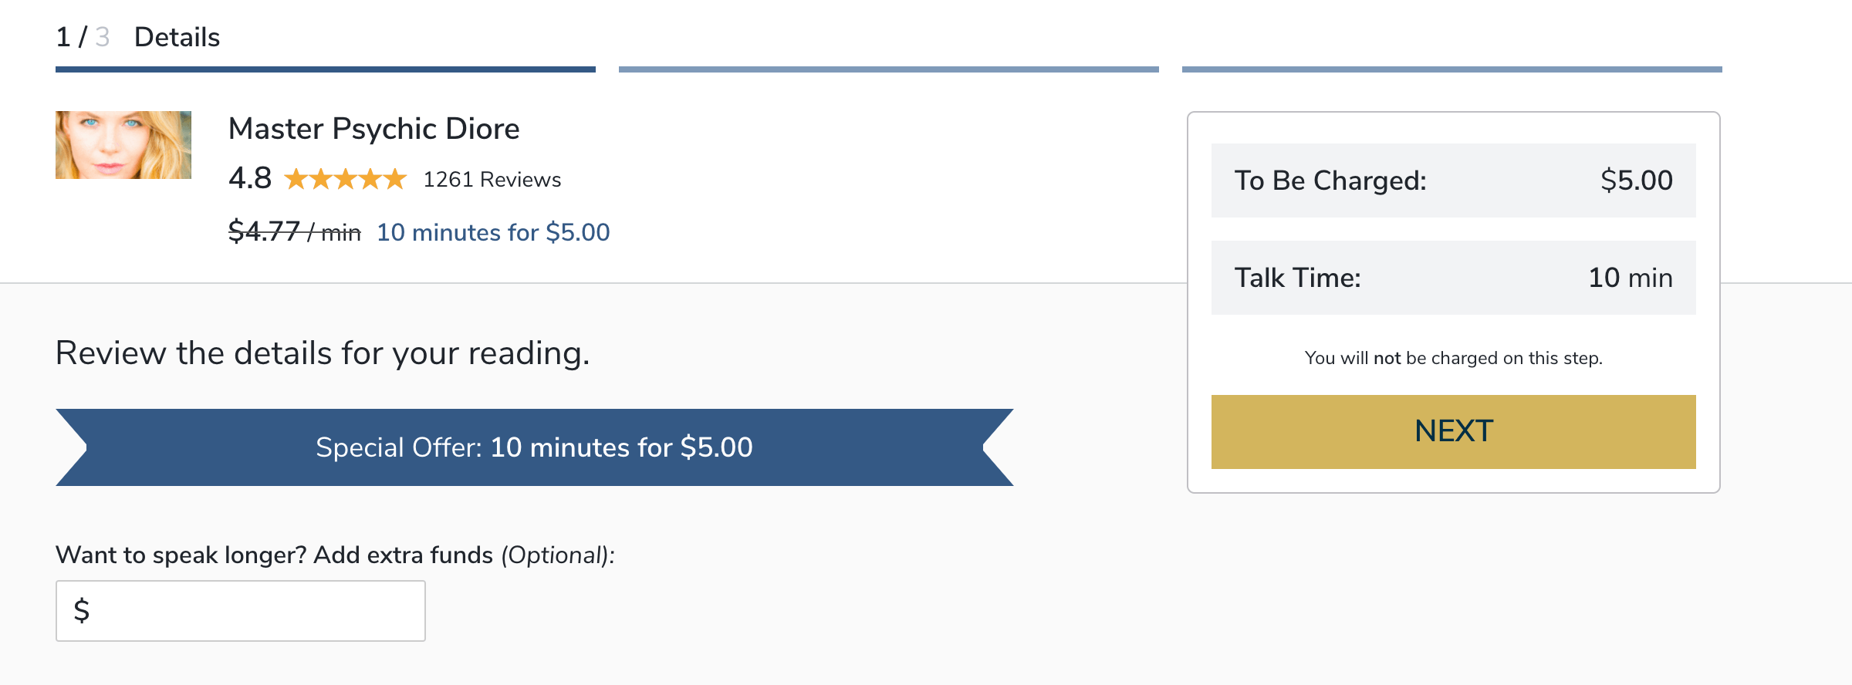This screenshot has width=1852, height=685.
Task: Click the Master Psychic Diore name
Action: [373, 129]
